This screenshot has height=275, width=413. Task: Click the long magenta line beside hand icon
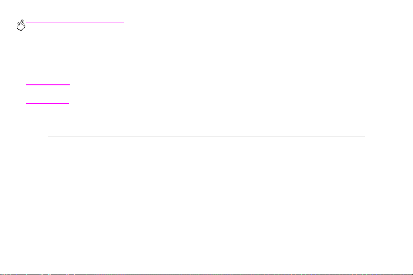[x=75, y=22]
